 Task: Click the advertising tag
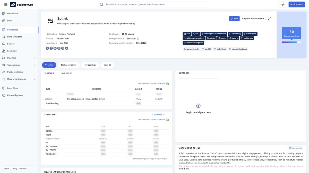point(235,34)
